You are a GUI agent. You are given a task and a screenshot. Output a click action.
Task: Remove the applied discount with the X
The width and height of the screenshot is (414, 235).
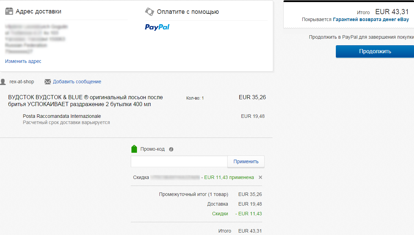(260, 177)
